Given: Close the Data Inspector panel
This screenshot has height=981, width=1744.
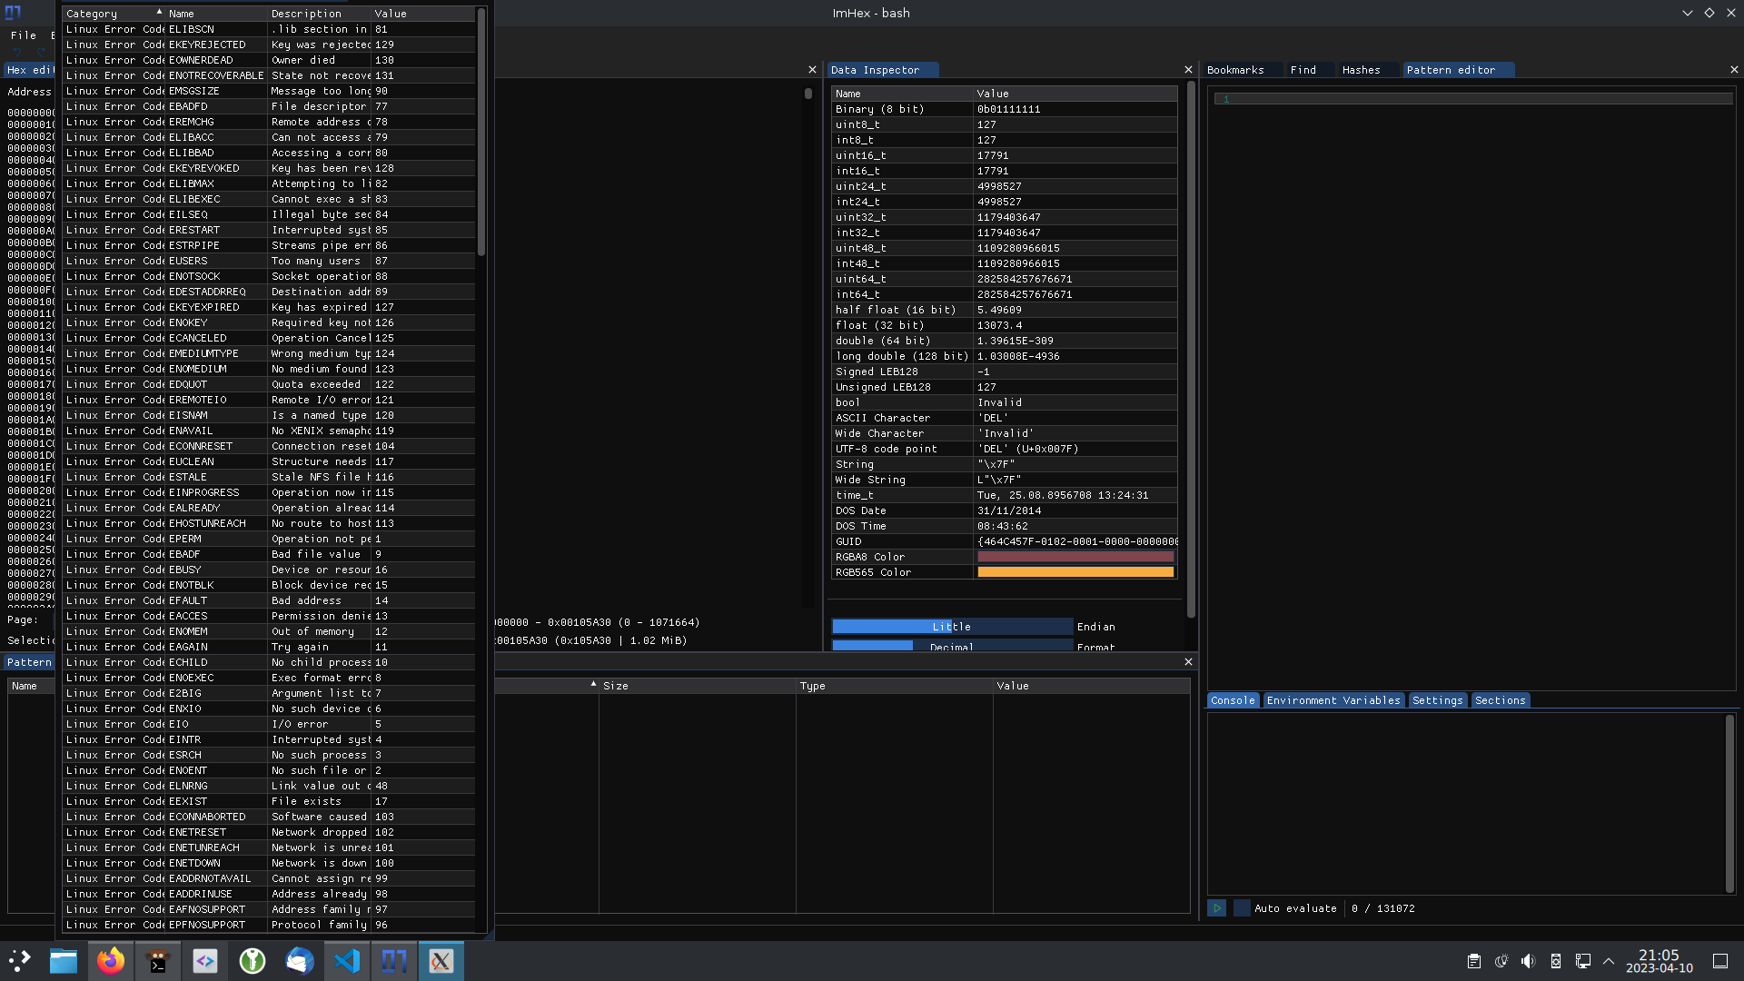Looking at the screenshot, I should pyautogui.click(x=1188, y=70).
